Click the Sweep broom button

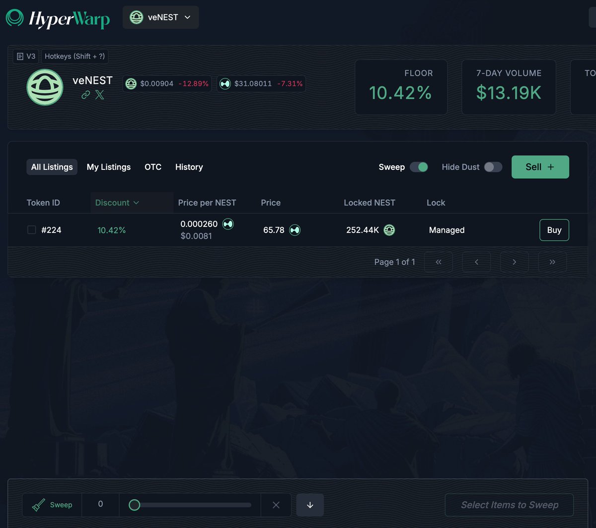pyautogui.click(x=52, y=505)
